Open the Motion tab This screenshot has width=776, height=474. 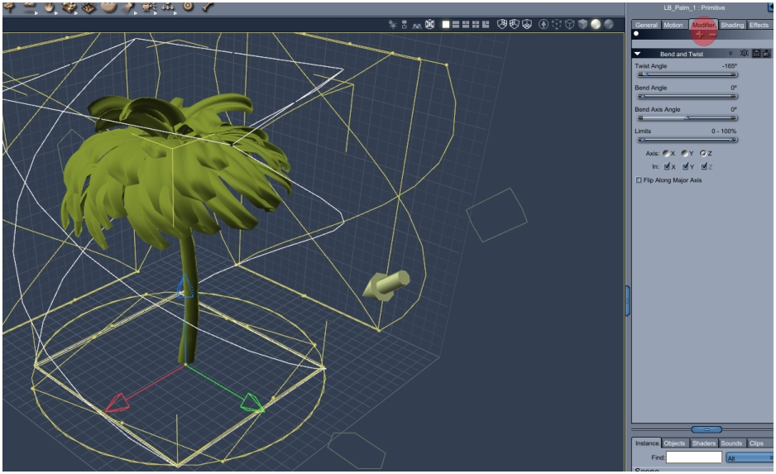coord(673,25)
